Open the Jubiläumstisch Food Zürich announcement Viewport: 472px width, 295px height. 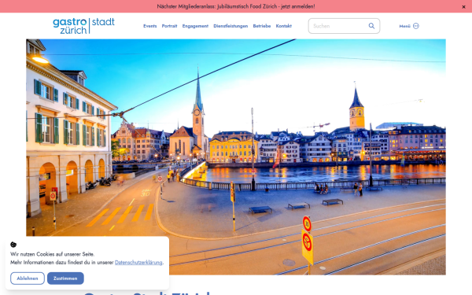pyautogui.click(x=236, y=6)
